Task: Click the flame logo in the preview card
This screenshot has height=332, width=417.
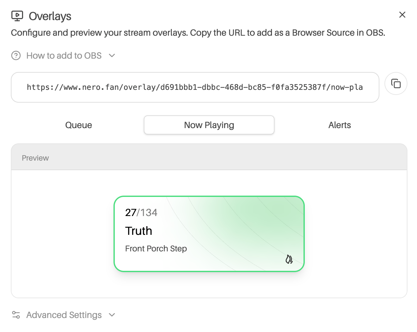Action: tap(289, 259)
